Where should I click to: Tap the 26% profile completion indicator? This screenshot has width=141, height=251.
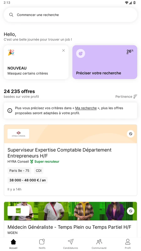(130, 51)
